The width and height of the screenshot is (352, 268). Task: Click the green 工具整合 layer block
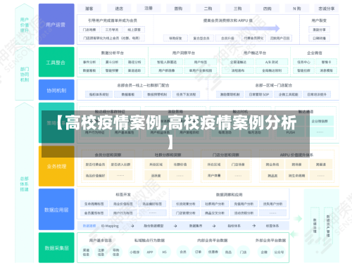[x=56, y=62]
